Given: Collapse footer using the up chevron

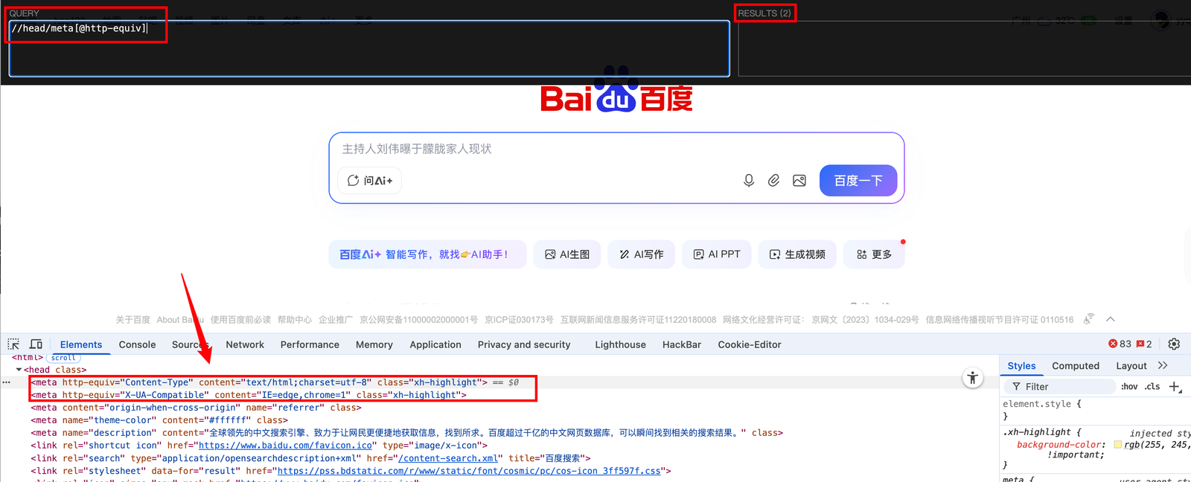Looking at the screenshot, I should pos(1111,319).
